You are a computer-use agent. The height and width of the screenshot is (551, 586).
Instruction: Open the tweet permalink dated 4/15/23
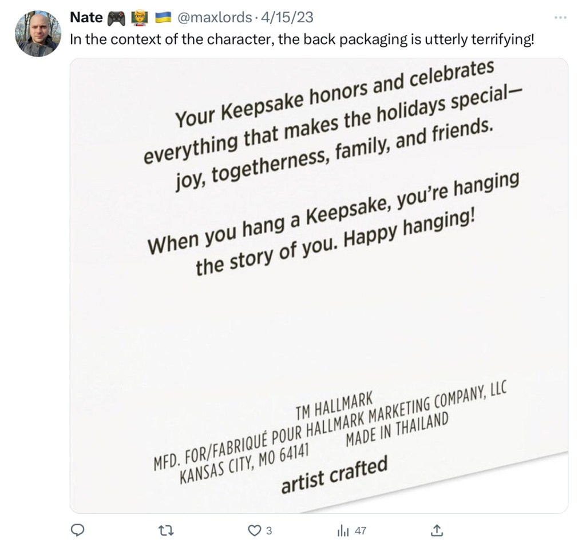point(287,18)
